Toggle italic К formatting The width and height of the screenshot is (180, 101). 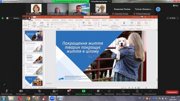click(x=54, y=25)
